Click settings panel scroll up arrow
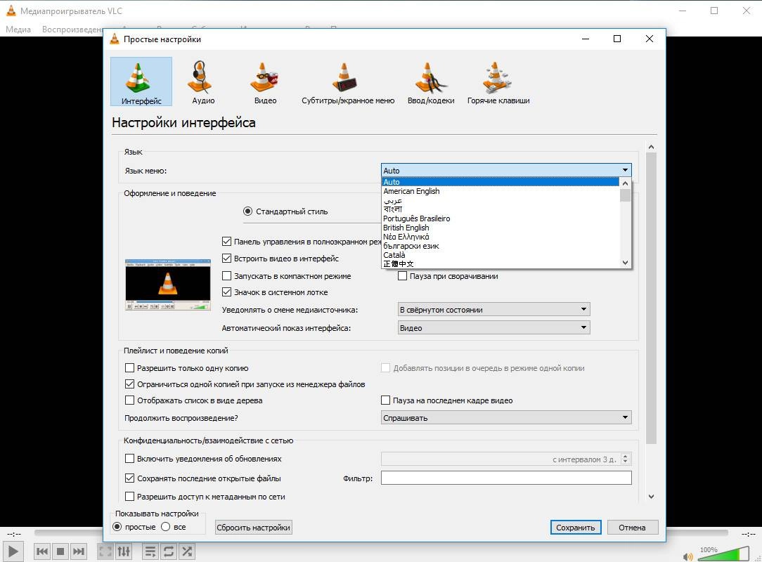The image size is (762, 562). pyautogui.click(x=651, y=147)
